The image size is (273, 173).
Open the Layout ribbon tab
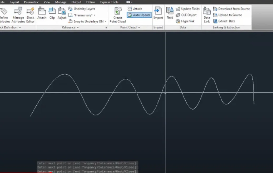pyautogui.click(x=14, y=2)
